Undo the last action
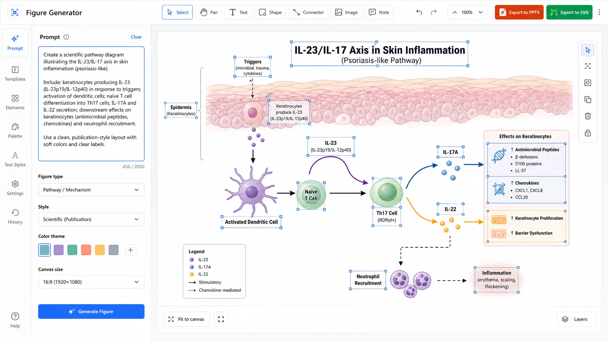The image size is (608, 342). click(419, 12)
